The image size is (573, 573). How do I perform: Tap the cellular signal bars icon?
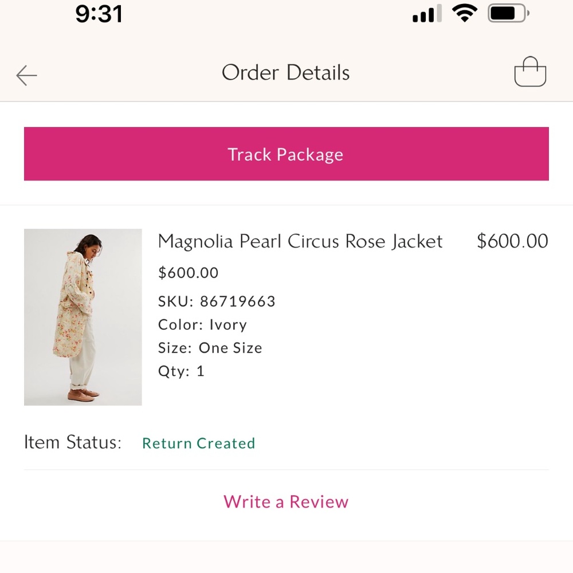(427, 14)
